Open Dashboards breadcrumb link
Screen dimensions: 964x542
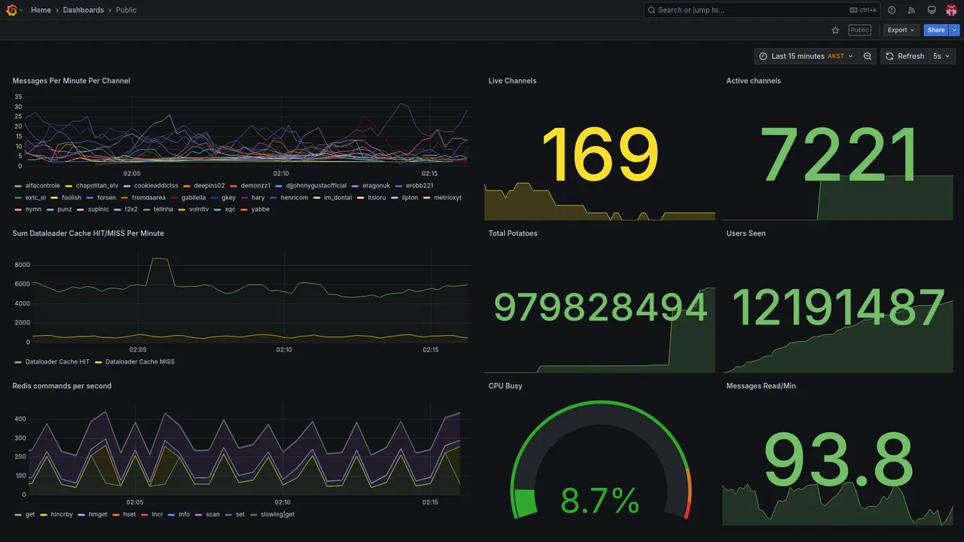[x=84, y=10]
